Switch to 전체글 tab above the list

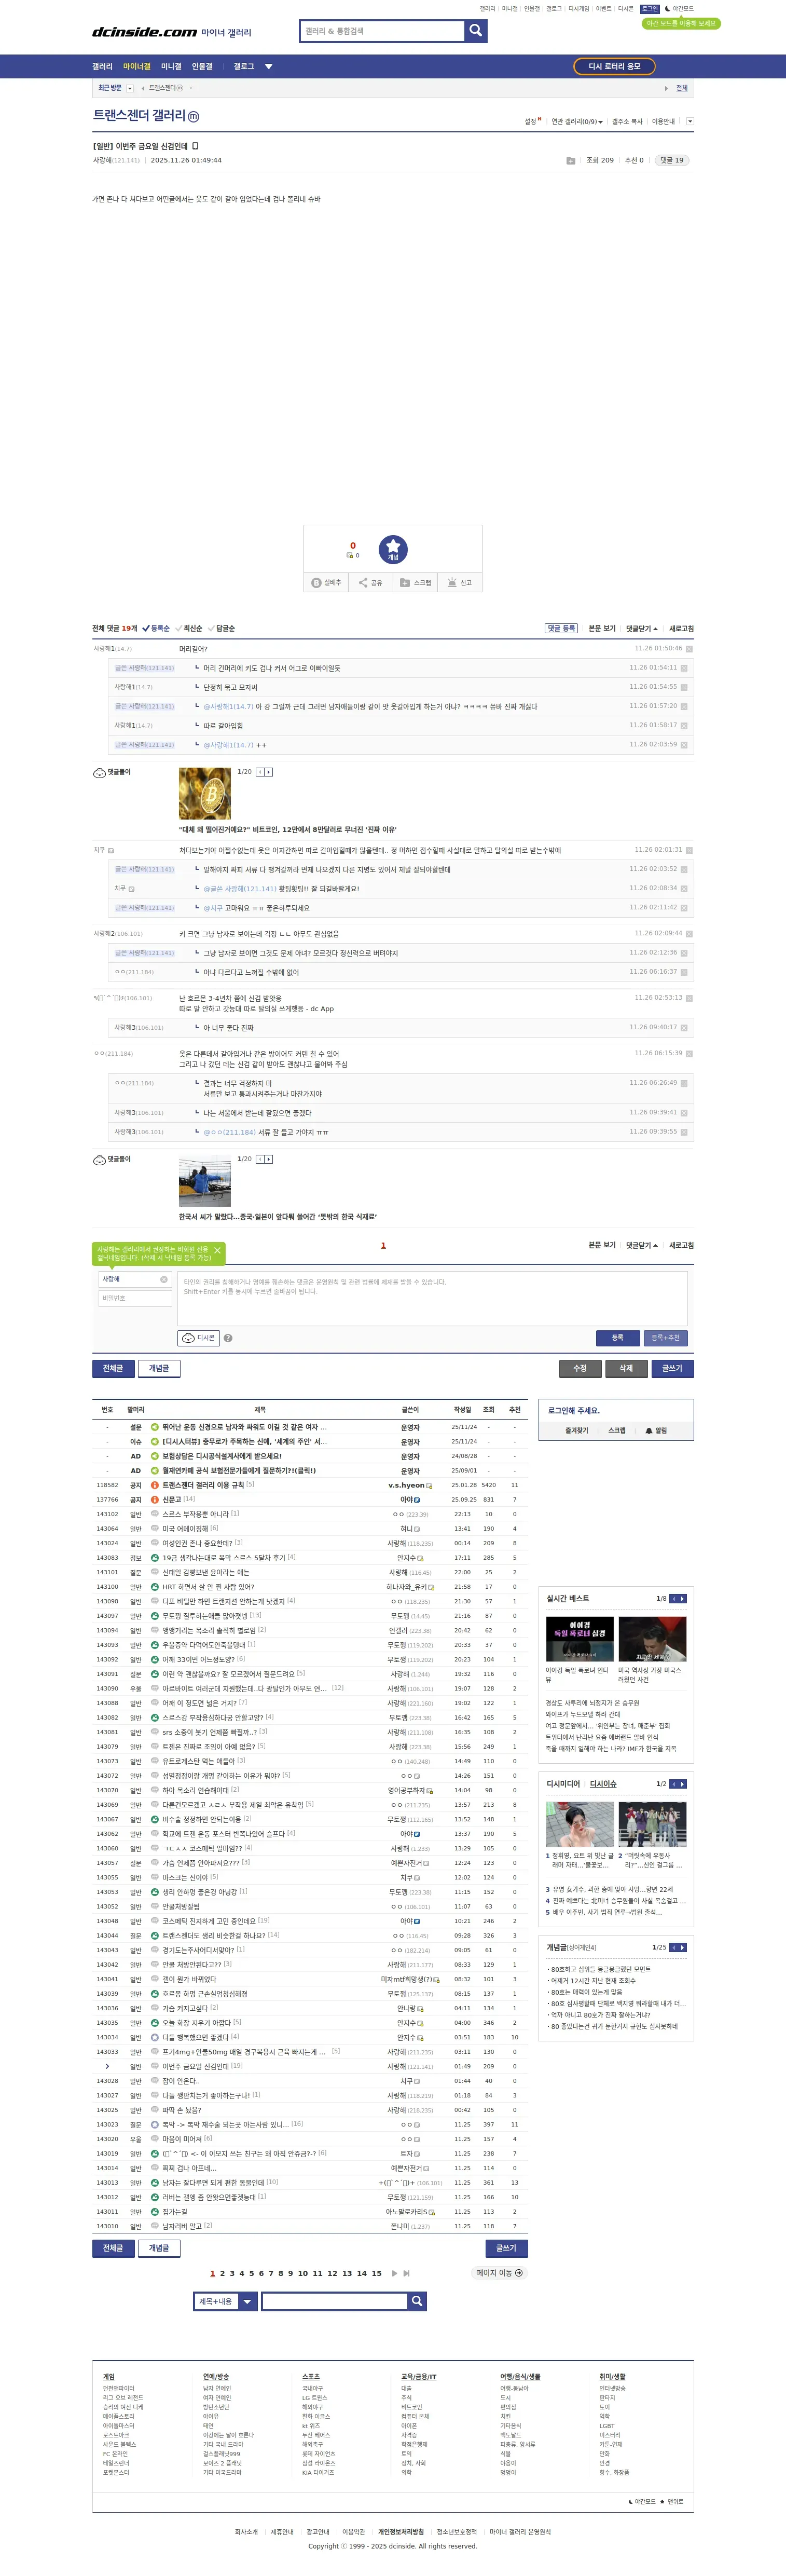tap(113, 1368)
